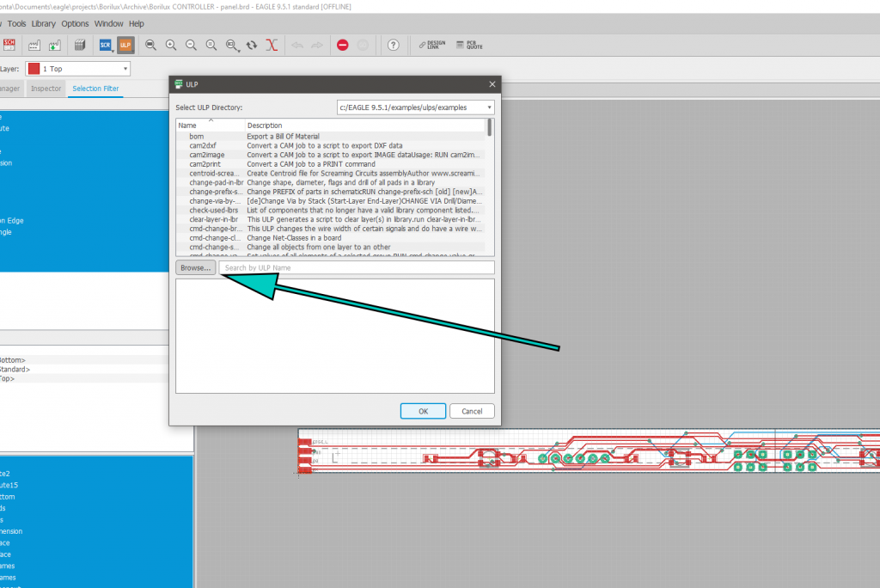Confirm with the OK button

click(x=423, y=410)
